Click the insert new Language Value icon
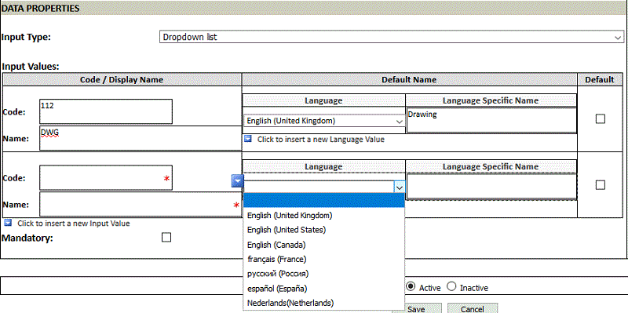 point(248,139)
